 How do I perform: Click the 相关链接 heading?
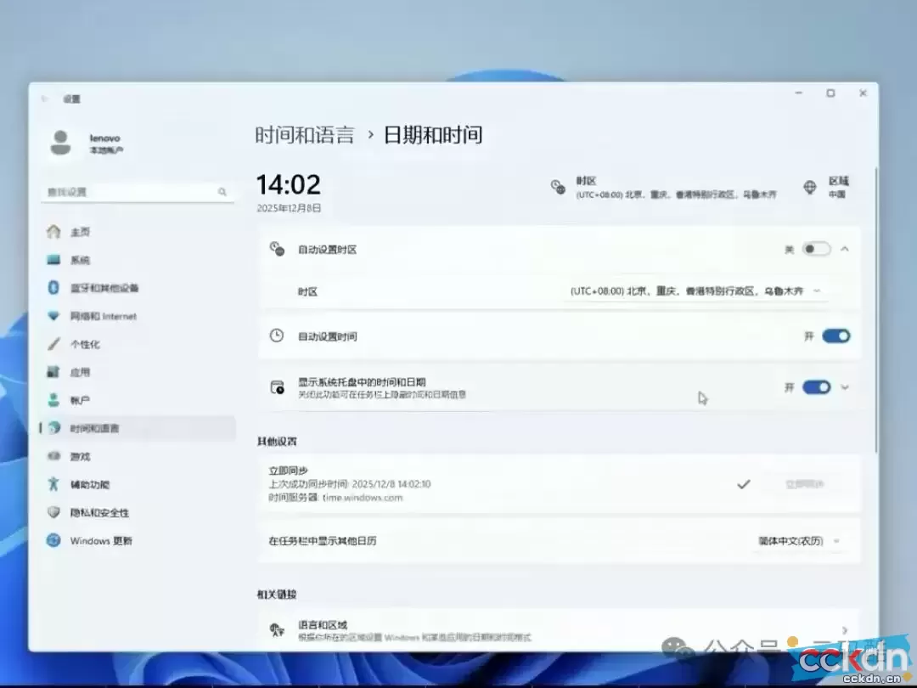tap(277, 595)
